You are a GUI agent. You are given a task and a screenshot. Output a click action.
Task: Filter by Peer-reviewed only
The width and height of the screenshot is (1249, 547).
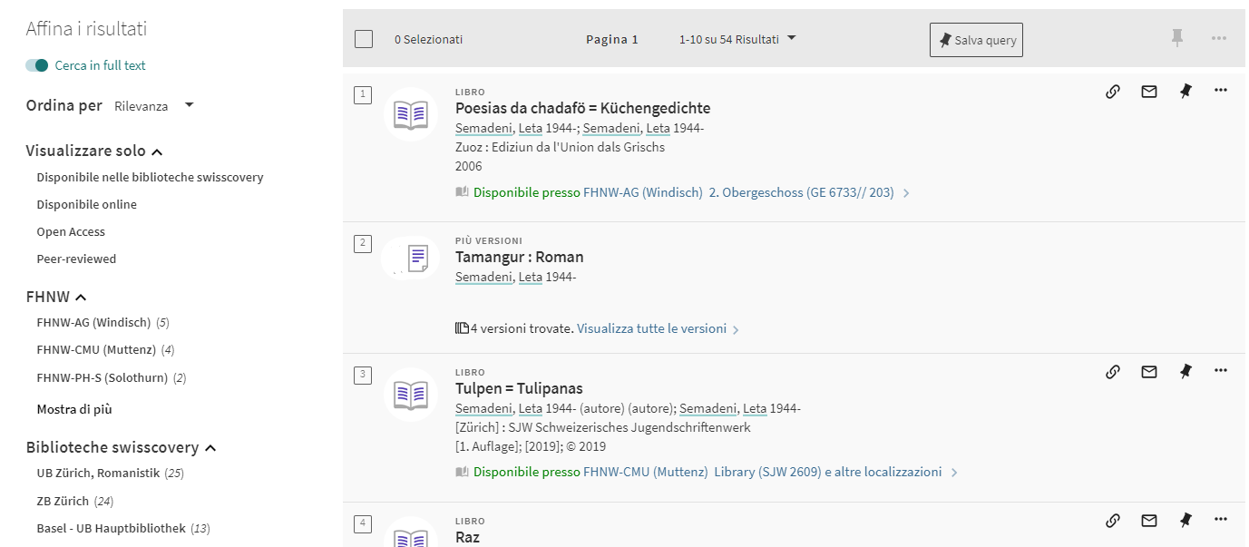point(76,259)
